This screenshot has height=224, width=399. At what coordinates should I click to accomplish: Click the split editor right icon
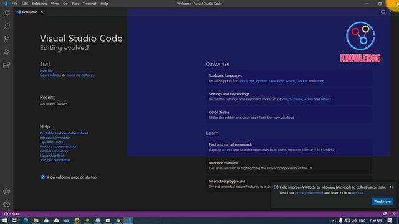(383, 12)
